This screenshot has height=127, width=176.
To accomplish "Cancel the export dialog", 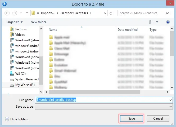I will (x=158, y=119).
